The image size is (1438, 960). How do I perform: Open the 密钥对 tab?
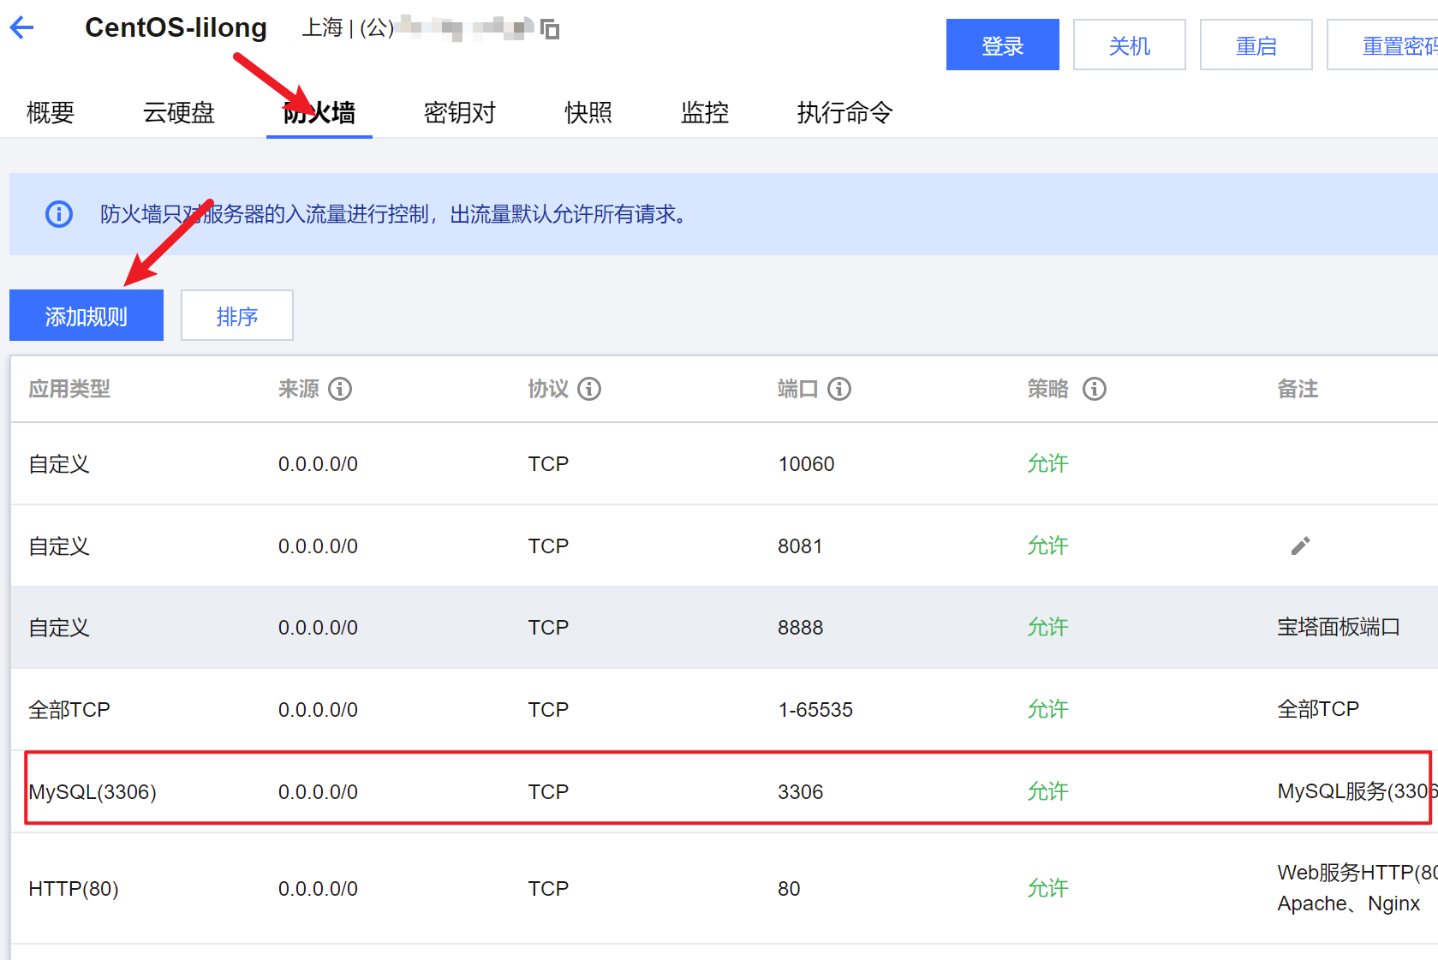point(460,112)
